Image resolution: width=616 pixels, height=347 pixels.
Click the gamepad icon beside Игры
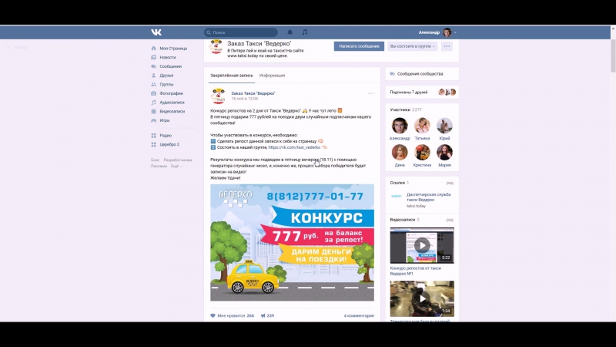tap(153, 121)
